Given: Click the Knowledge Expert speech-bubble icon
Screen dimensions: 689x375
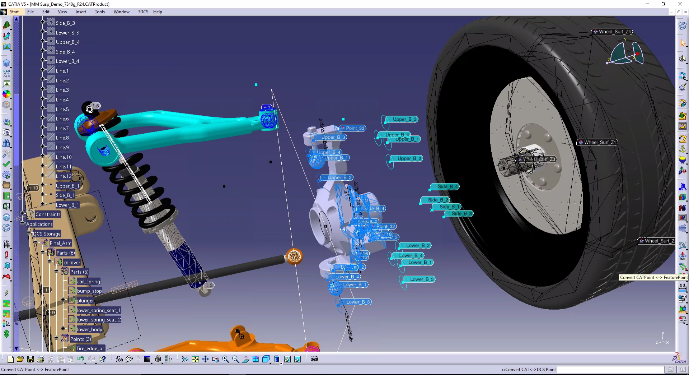Looking at the screenshot, I should coord(129,359).
